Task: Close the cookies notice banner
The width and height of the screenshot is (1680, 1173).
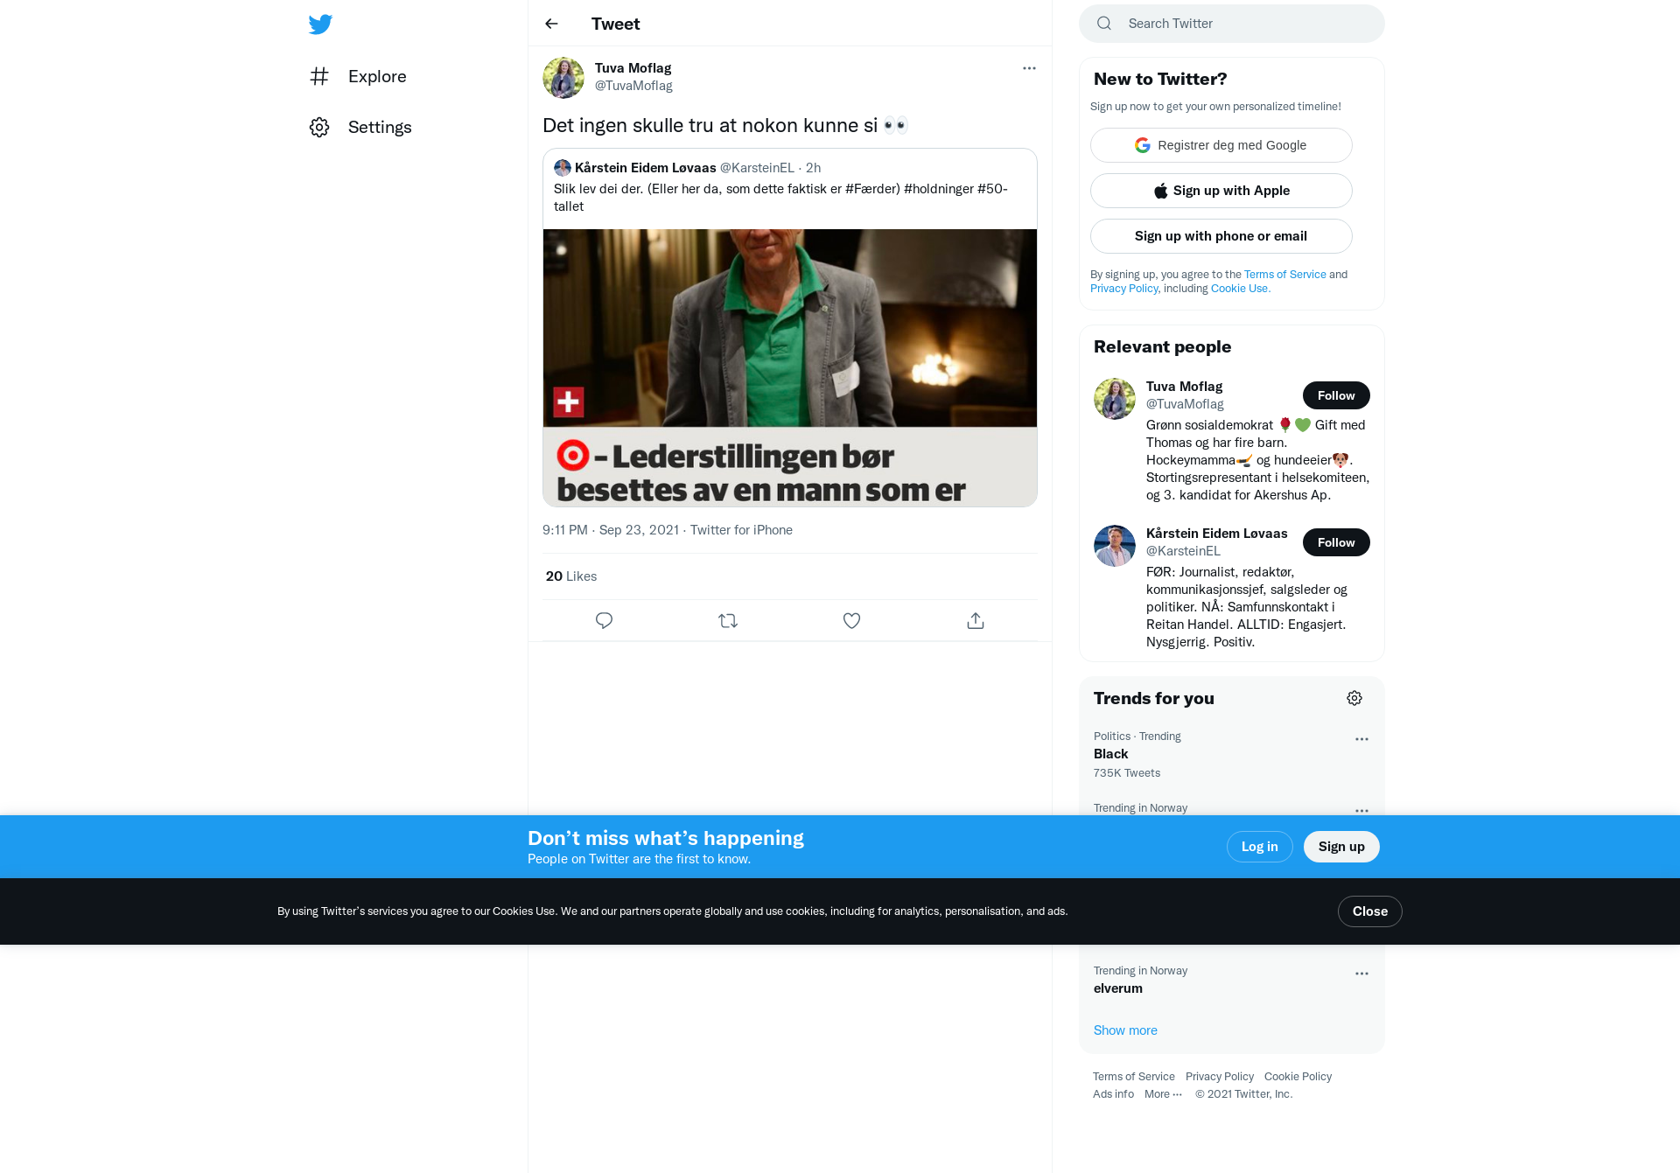Action: [1370, 911]
